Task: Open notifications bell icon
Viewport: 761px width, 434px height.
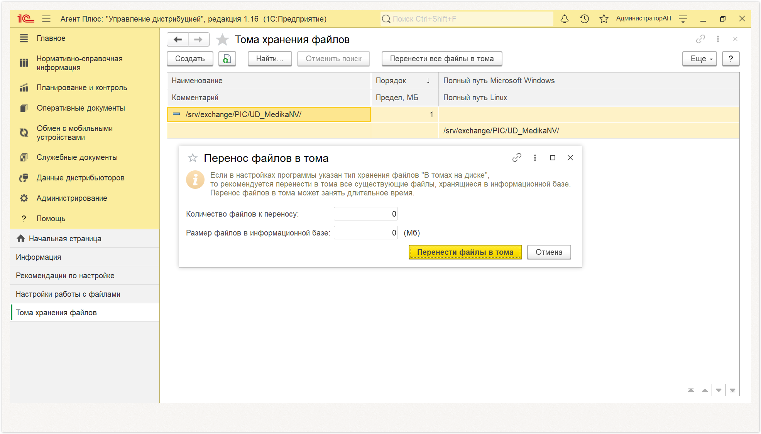Action: pyautogui.click(x=565, y=19)
